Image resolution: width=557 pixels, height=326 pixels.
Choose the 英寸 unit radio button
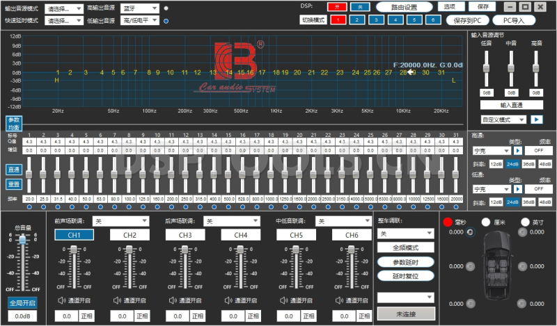click(524, 221)
